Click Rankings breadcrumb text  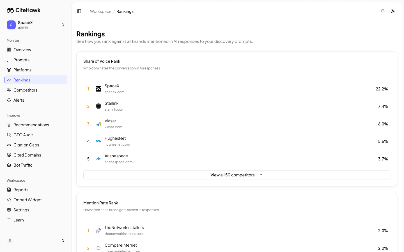125,11
